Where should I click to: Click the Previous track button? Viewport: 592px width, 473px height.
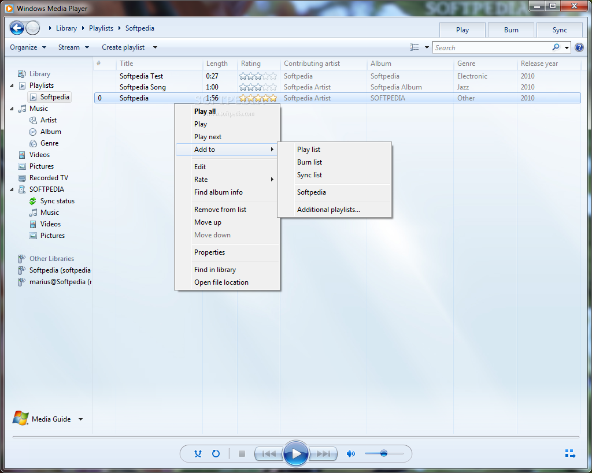269,453
